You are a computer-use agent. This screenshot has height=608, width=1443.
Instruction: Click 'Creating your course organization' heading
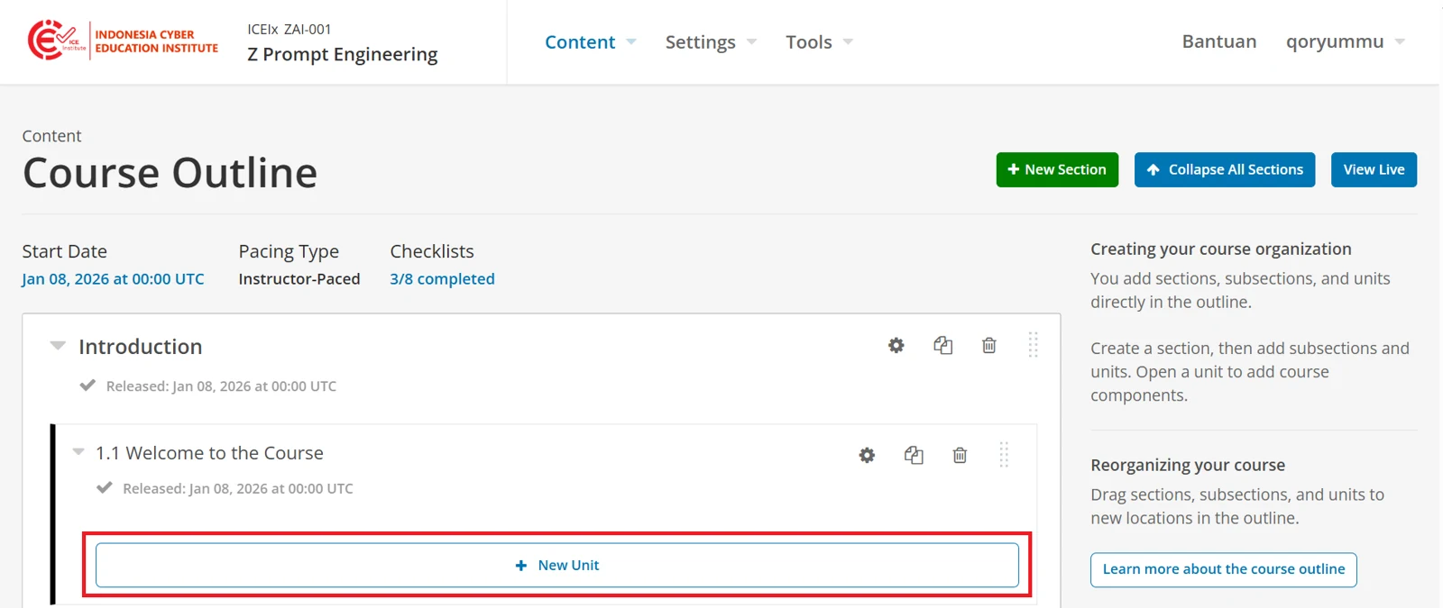click(1221, 250)
